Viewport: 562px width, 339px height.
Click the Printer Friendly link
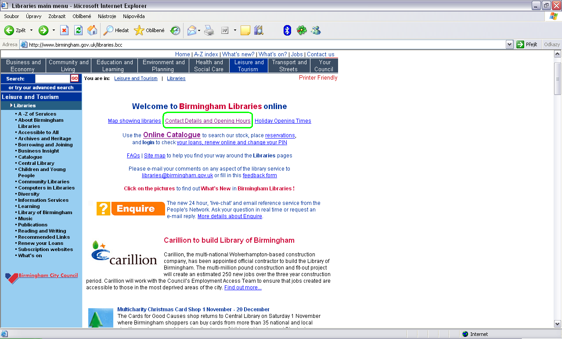pyautogui.click(x=318, y=78)
